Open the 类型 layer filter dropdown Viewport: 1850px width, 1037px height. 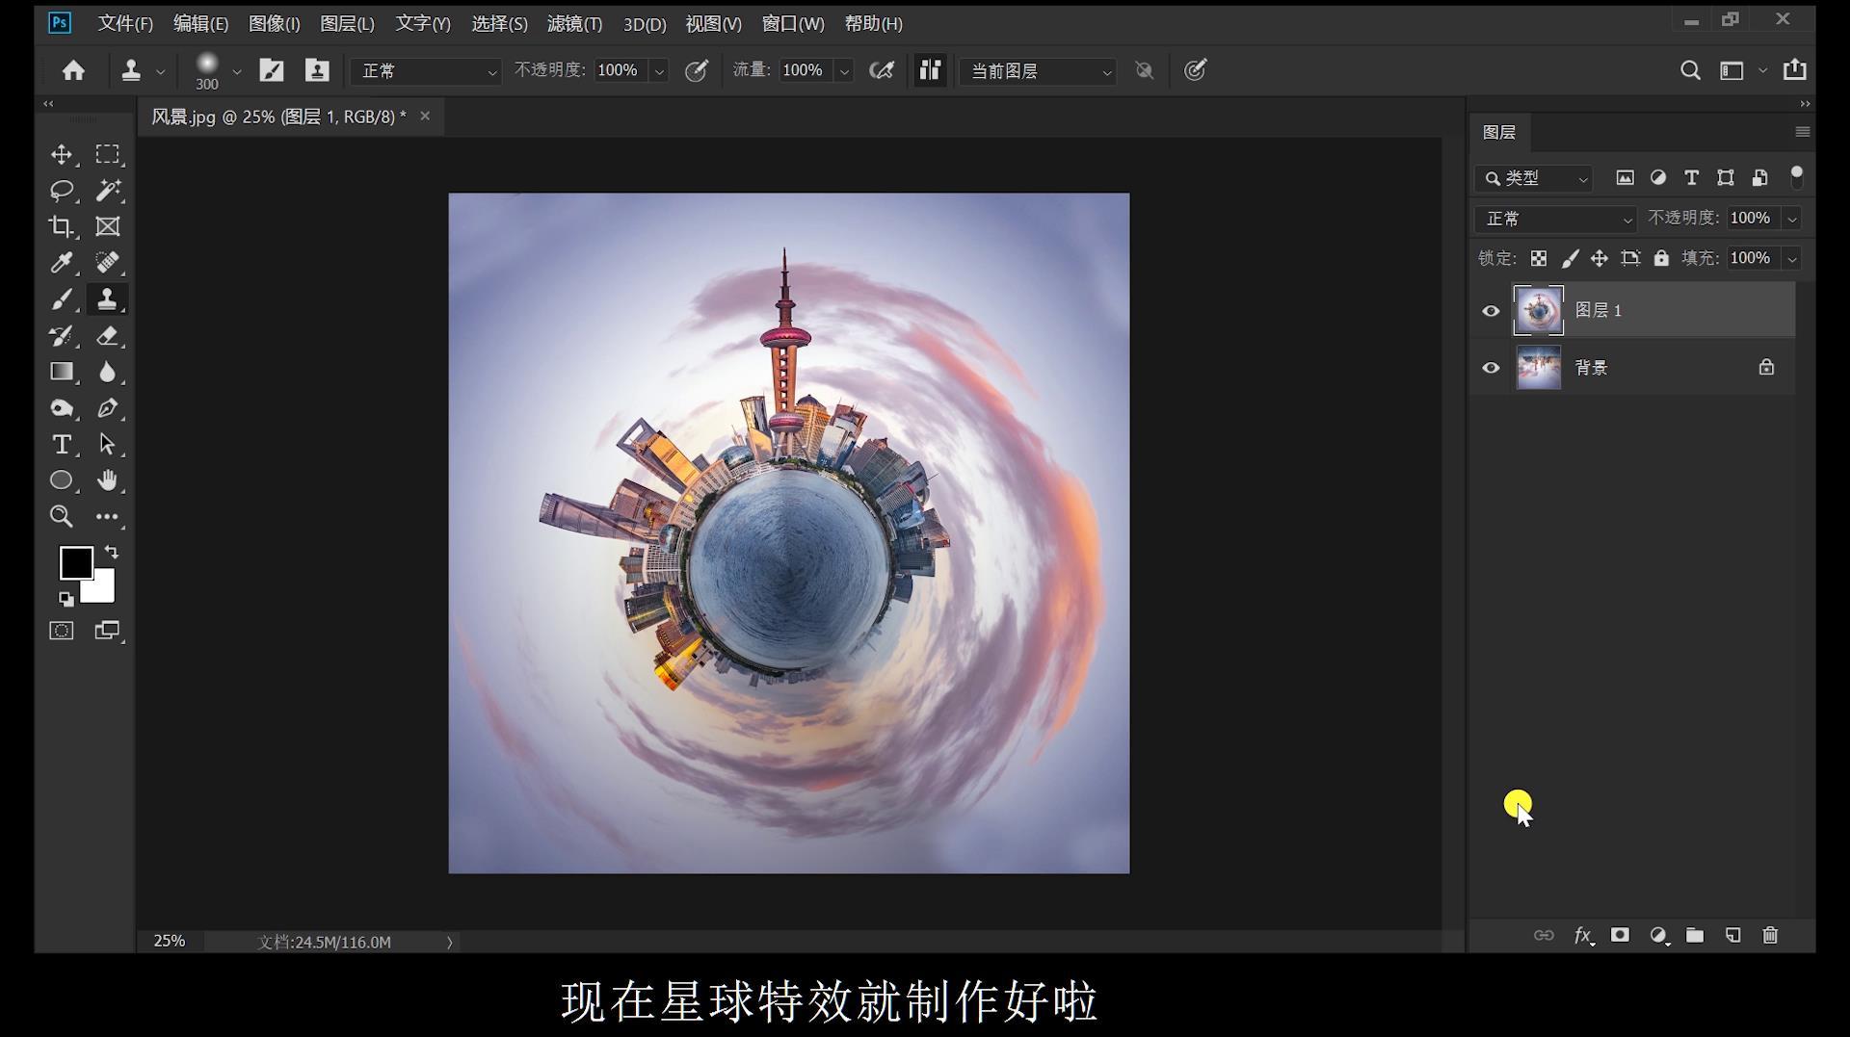1533,178
